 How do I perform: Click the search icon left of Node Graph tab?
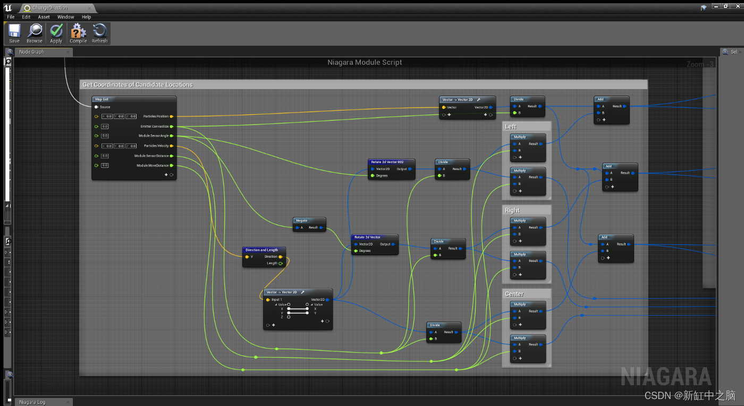[10, 52]
